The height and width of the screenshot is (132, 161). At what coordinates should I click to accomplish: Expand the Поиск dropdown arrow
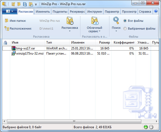pos(116,31)
